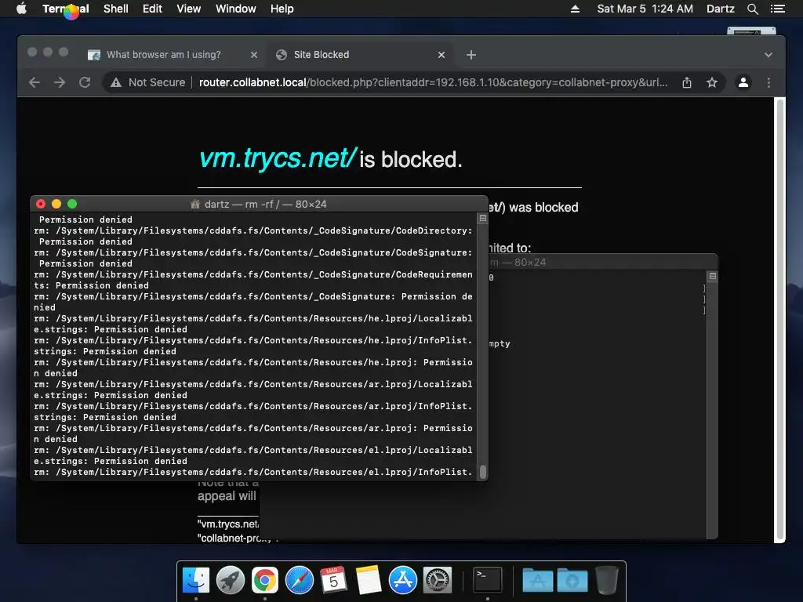This screenshot has width=803, height=602.
Task: Open the Chrome profile icon
Action: (743, 82)
